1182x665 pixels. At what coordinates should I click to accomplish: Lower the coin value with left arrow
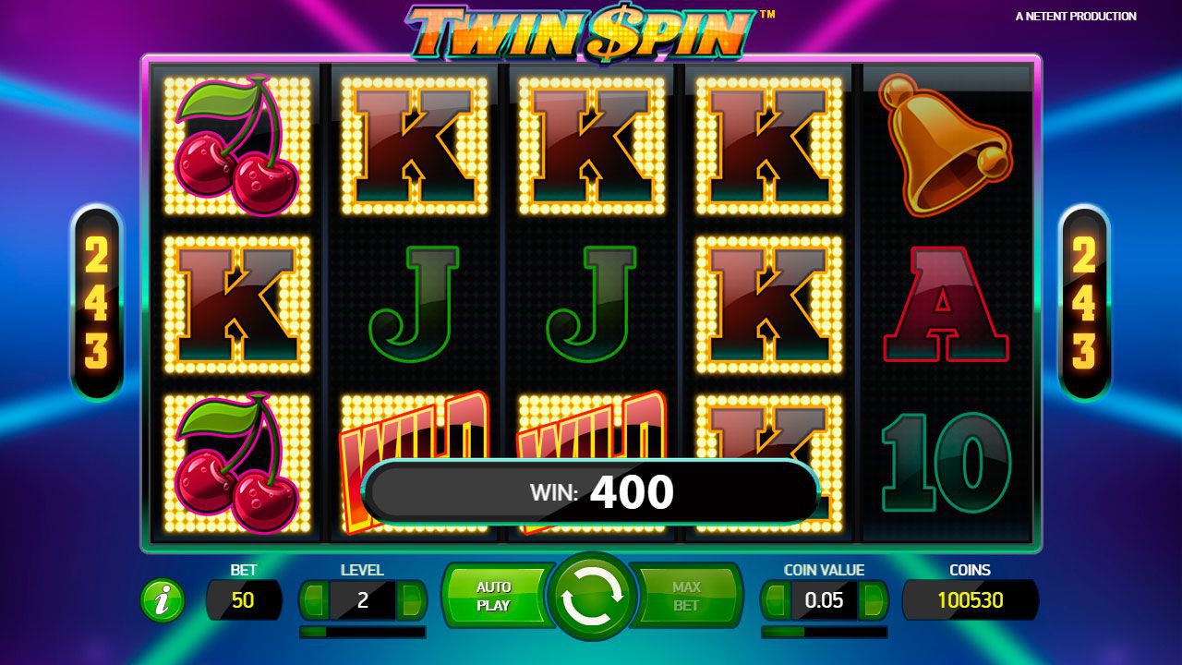[776, 600]
